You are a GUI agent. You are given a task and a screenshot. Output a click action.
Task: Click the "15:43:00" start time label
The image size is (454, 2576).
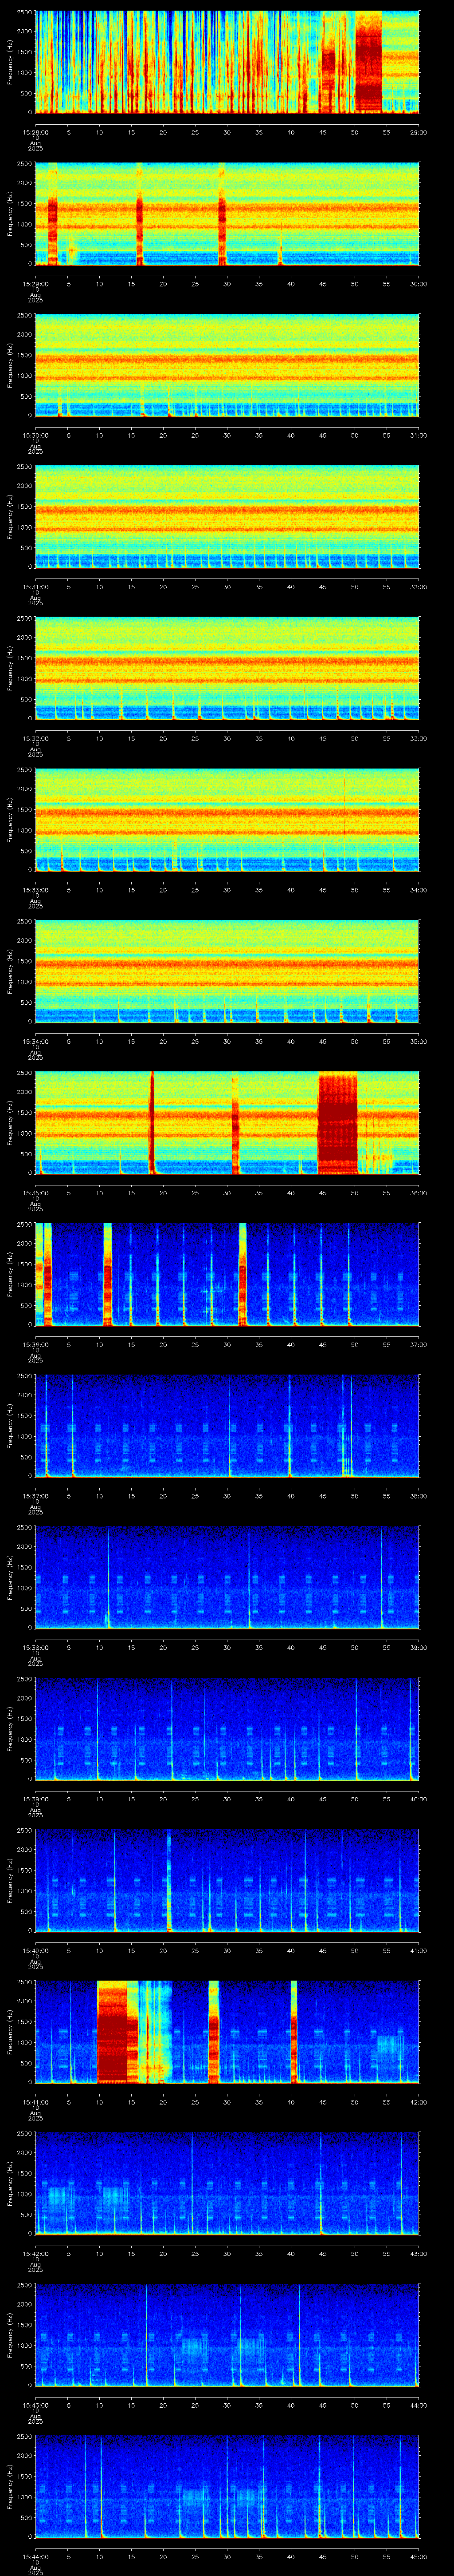click(x=36, y=2405)
